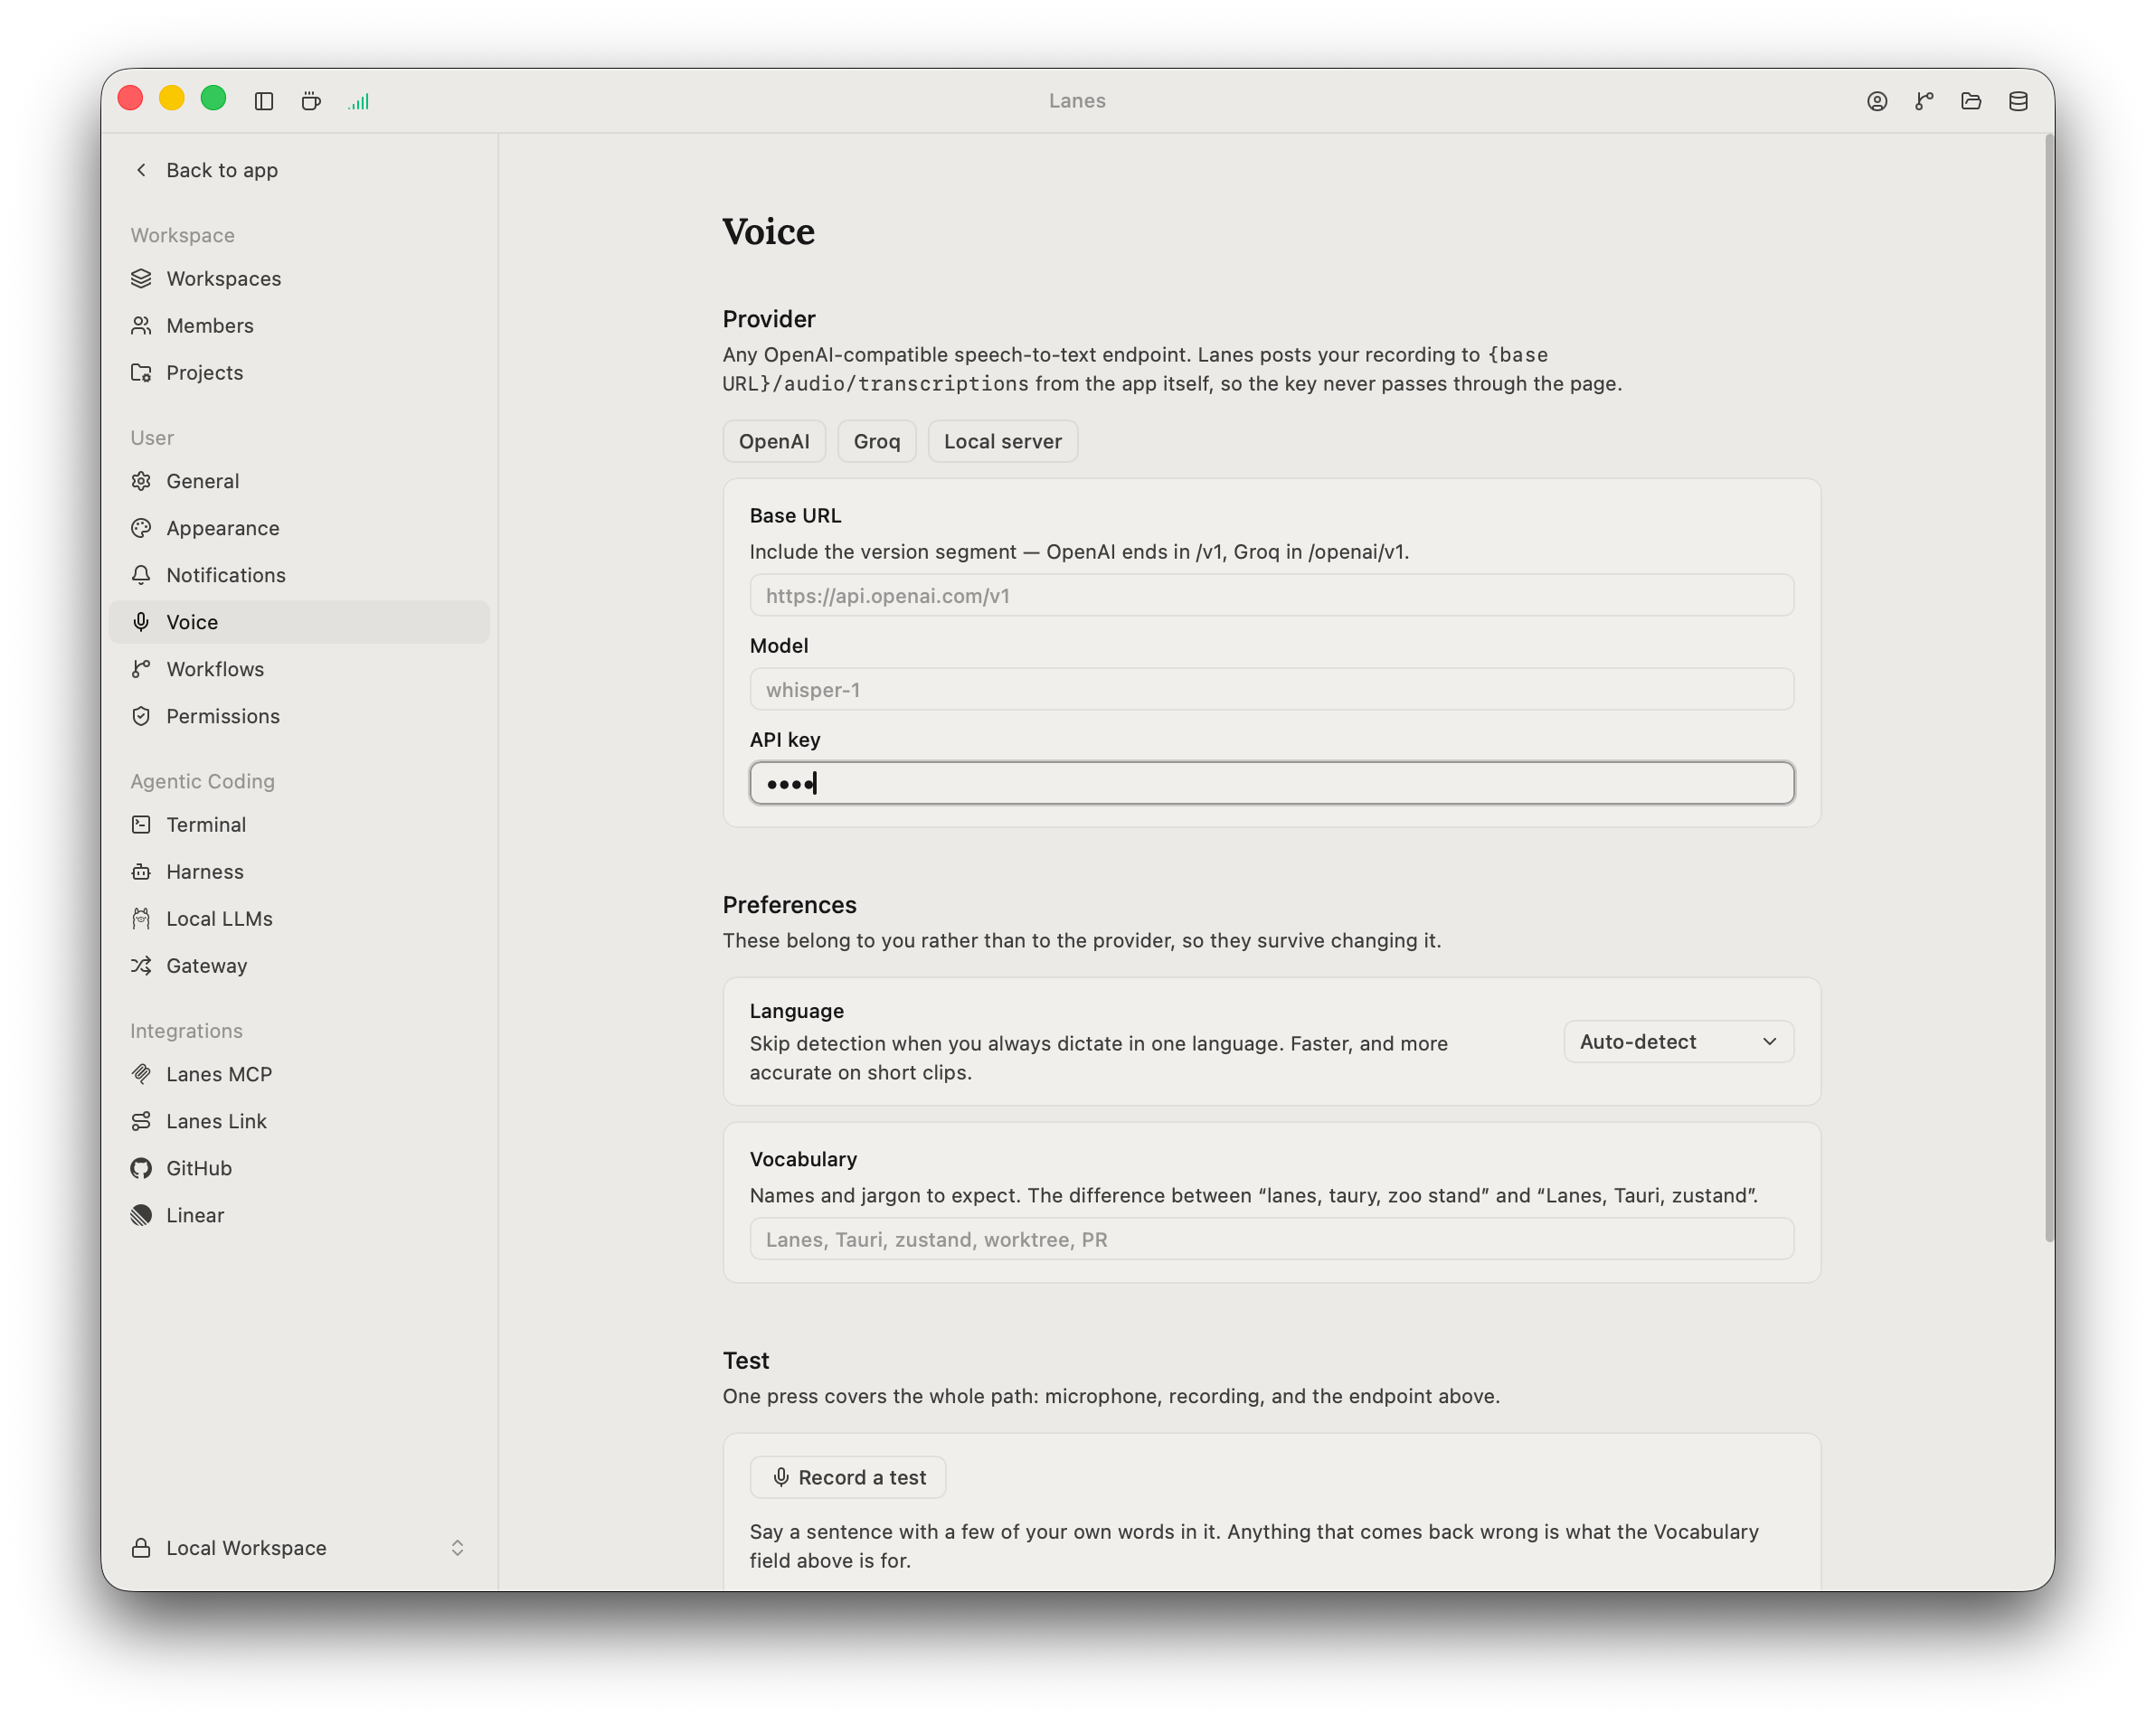This screenshot has height=1725, width=2156.
Task: Click the Lanes Link icon
Action: (x=141, y=1121)
